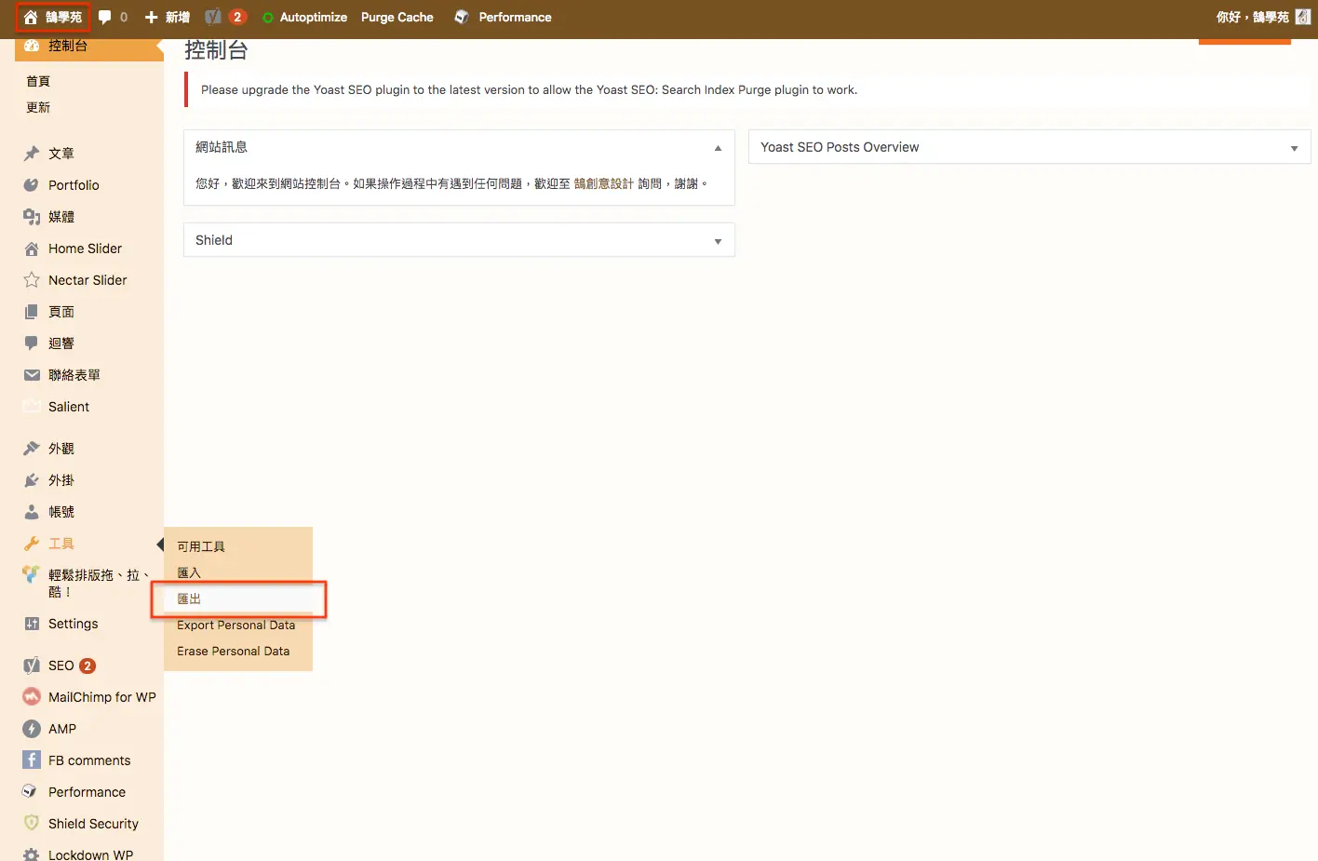The height and width of the screenshot is (861, 1318).
Task: Click the Nectar Slider star icon
Action: [32, 280]
